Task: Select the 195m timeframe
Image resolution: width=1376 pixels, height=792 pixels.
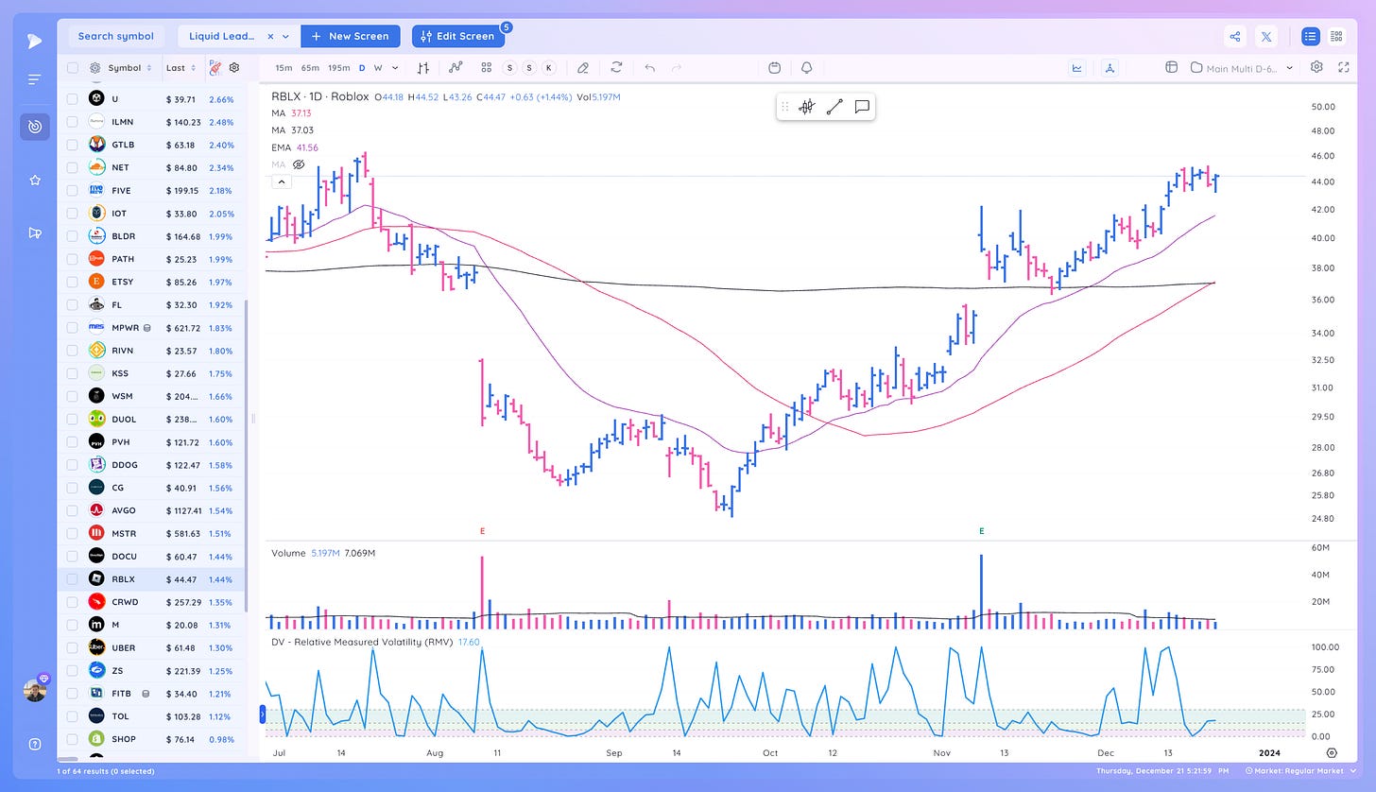Action: (339, 68)
